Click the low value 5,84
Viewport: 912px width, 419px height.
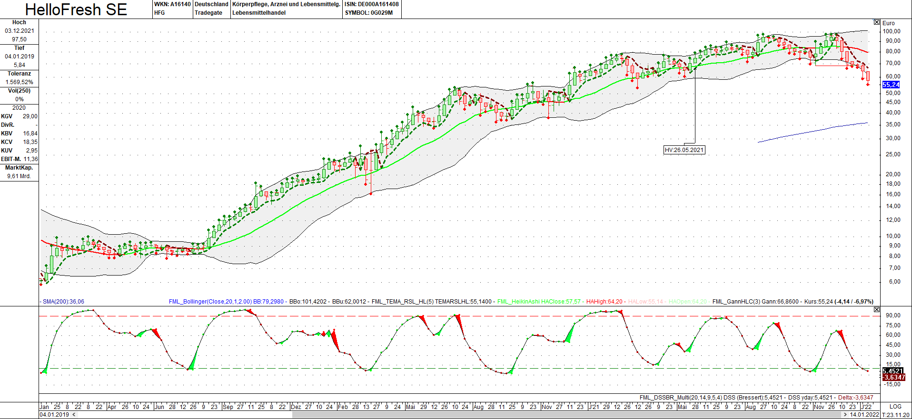pos(20,65)
